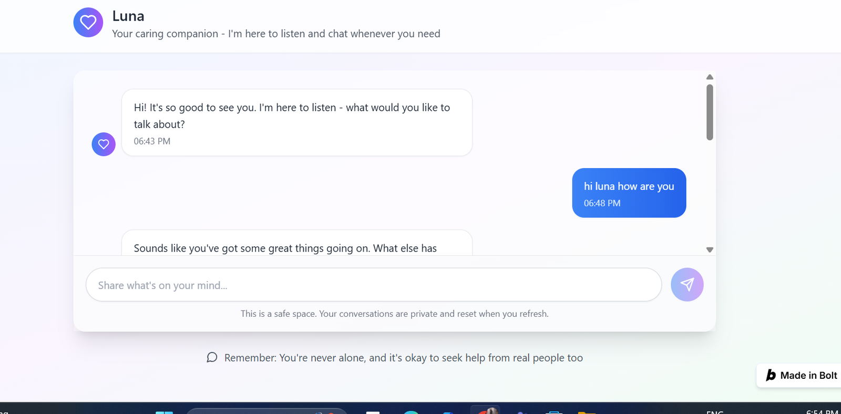
Task: Open the 'Made in Bolt' badge link
Action: (x=802, y=375)
